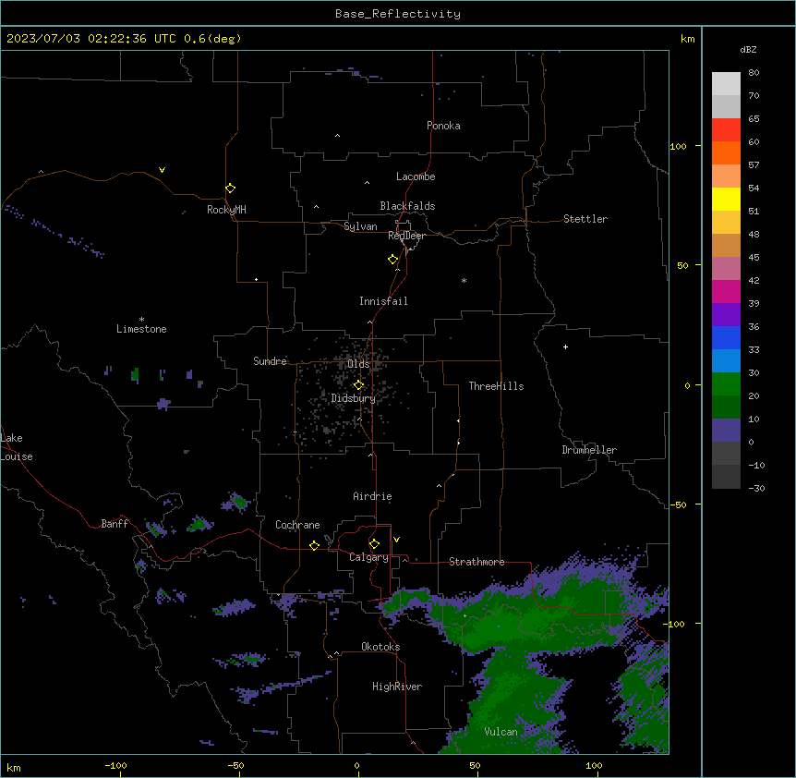
Task: Select the light blue 30-33 dBZ swatch
Action: [x=726, y=361]
